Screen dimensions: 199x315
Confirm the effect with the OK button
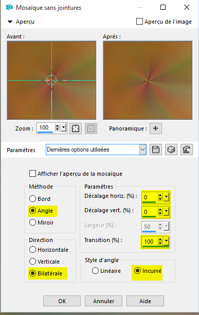pyautogui.click(x=62, y=301)
